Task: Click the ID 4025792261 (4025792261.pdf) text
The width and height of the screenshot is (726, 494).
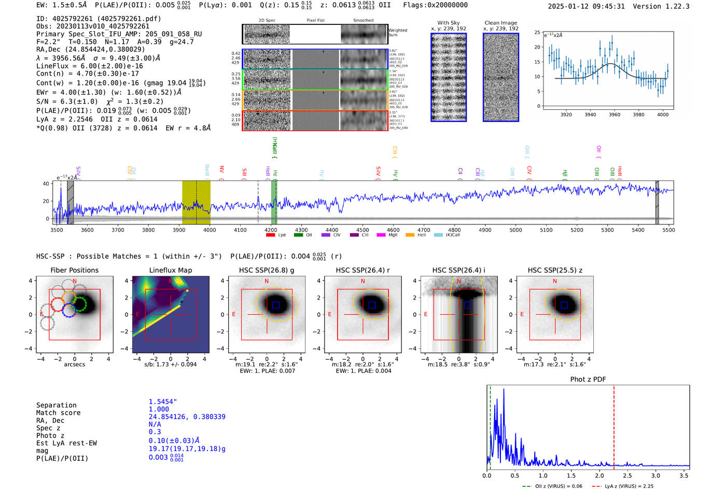Action: tap(99, 19)
